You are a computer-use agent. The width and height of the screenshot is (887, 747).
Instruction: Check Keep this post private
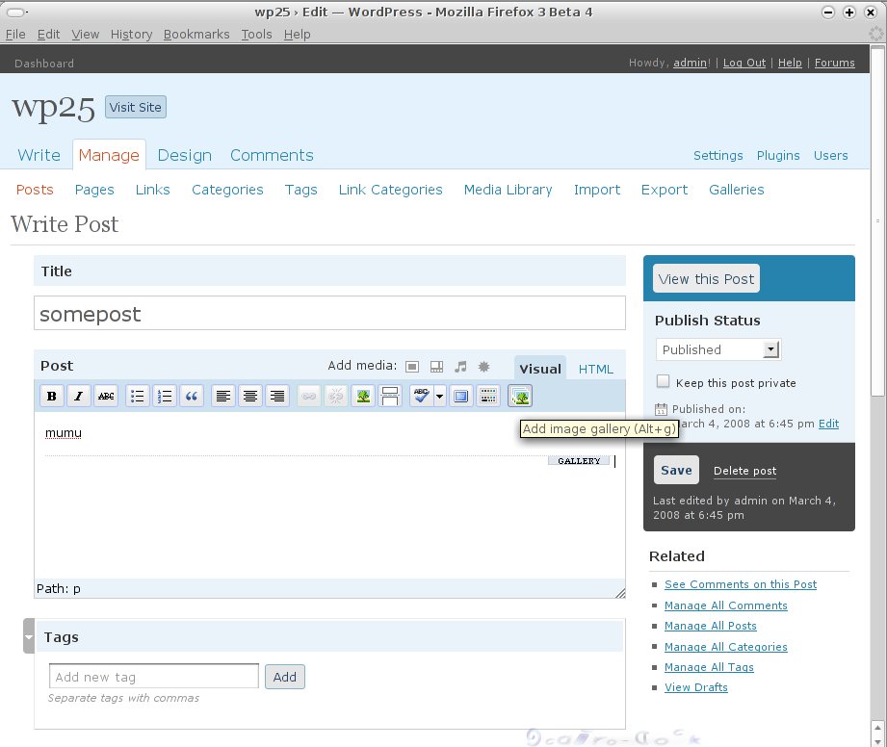tap(663, 381)
